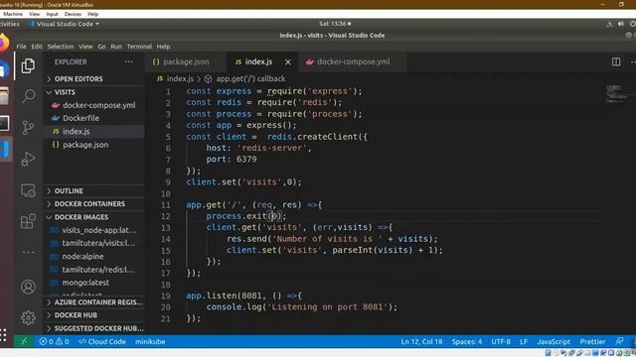Change language mode JavaScript status item

coord(554,341)
